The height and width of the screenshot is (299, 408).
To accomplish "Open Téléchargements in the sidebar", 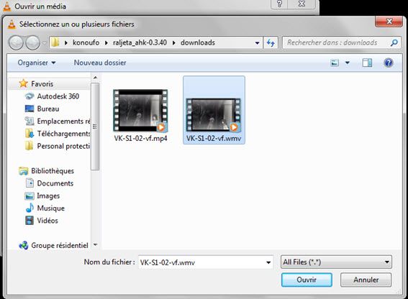I will pyautogui.click(x=64, y=134).
